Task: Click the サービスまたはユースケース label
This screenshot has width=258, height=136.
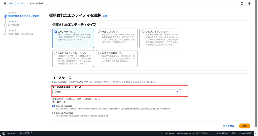Action: coord(67,87)
